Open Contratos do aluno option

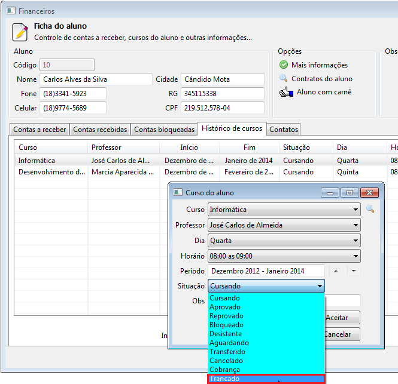coord(322,79)
